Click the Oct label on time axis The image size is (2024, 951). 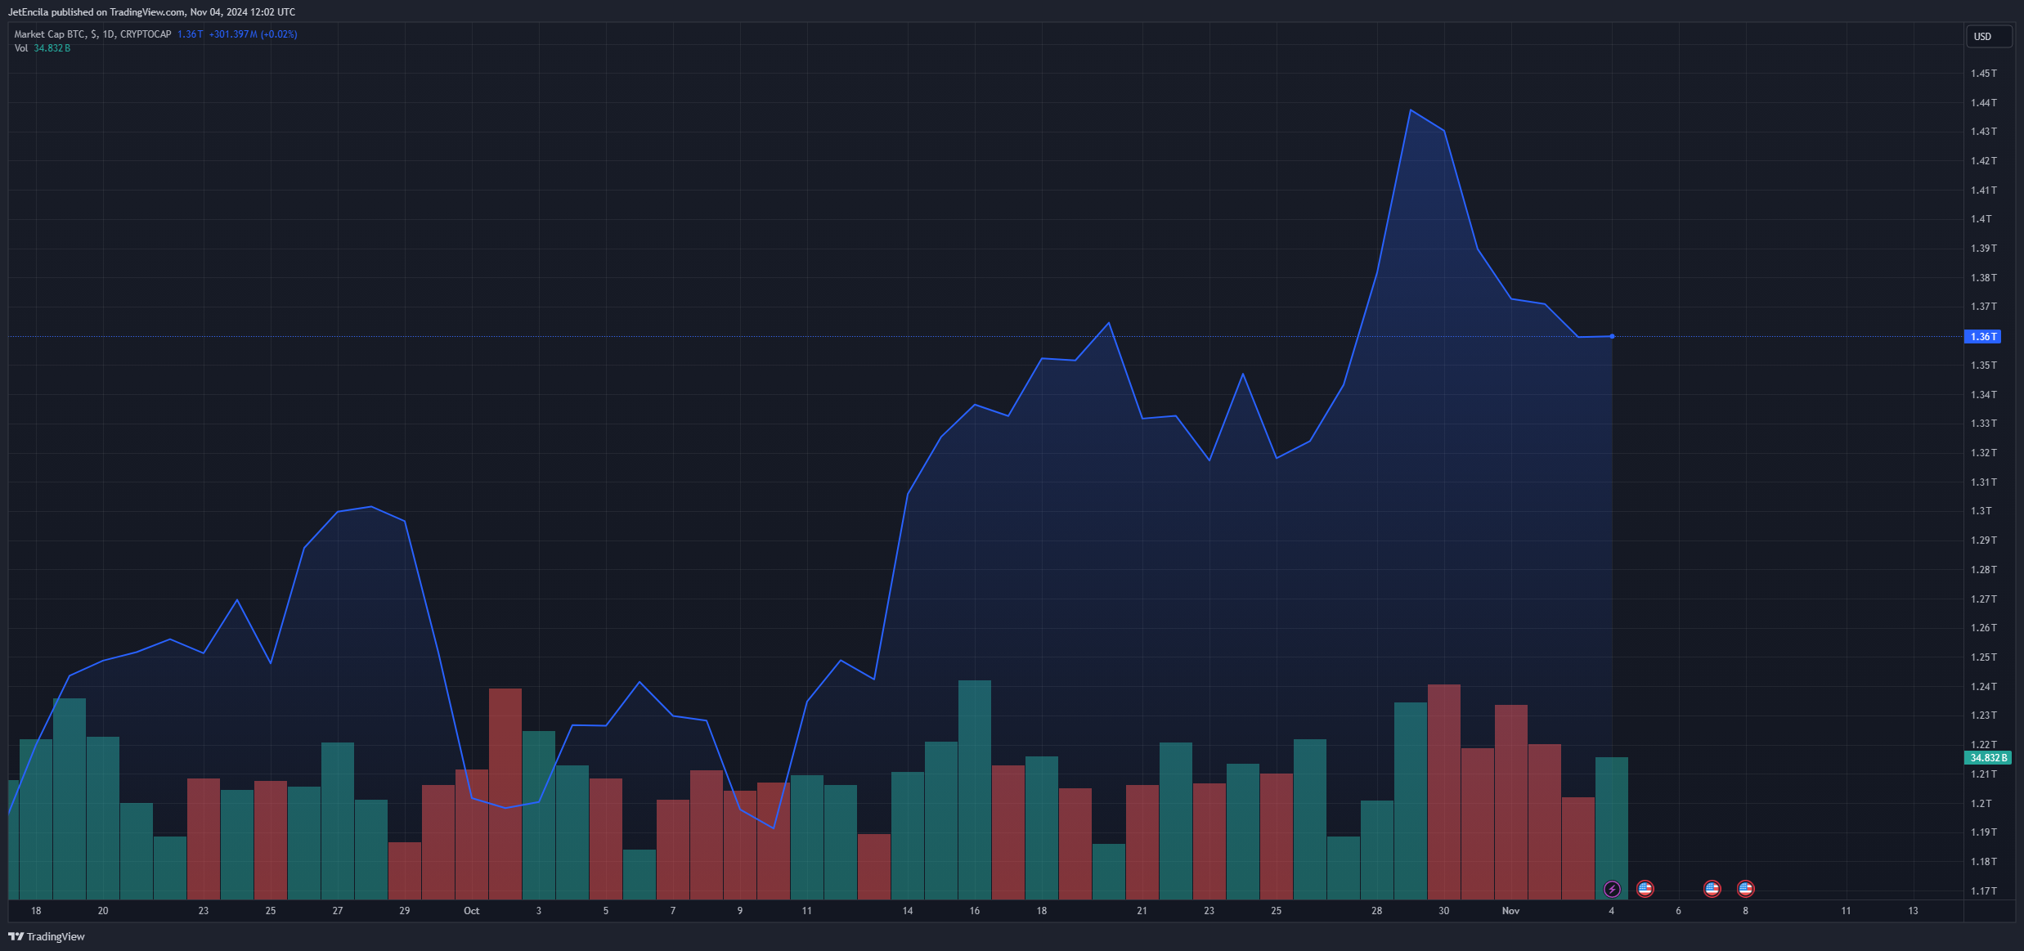pos(471,911)
